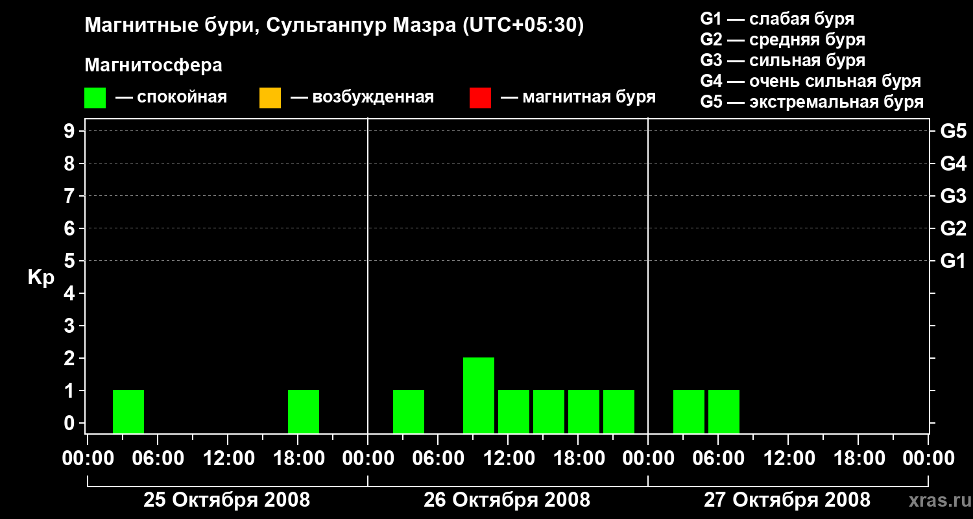
Task: Select the 'G3 — сильная буря' legend line
Action: [x=782, y=60]
